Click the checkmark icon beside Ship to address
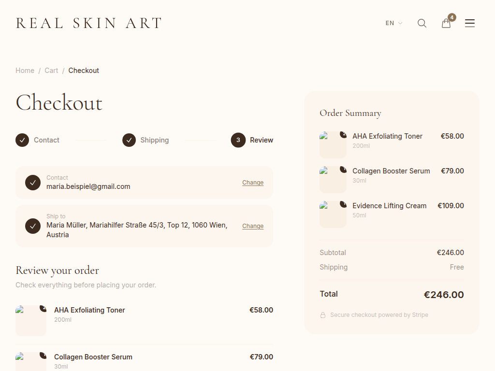 [33, 226]
